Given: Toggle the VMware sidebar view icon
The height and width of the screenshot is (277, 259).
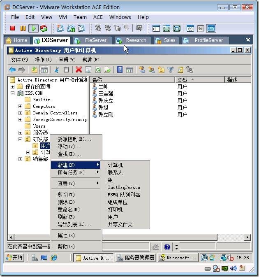Looking at the screenshot, I should point(156,28).
